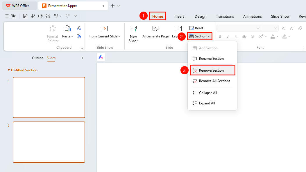Viewport: 306px width, 172px height.
Task: Click the Clear Formatting eraser icon
Action: coord(300,28)
